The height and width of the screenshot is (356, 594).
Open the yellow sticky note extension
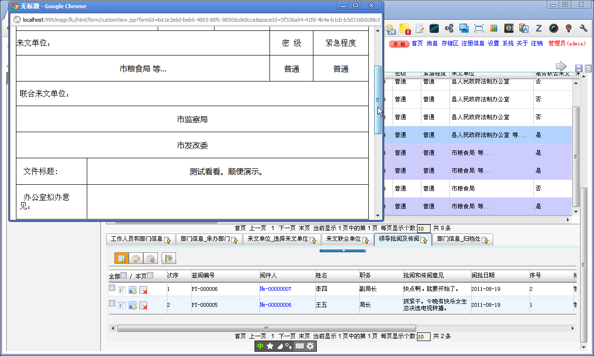click(405, 29)
